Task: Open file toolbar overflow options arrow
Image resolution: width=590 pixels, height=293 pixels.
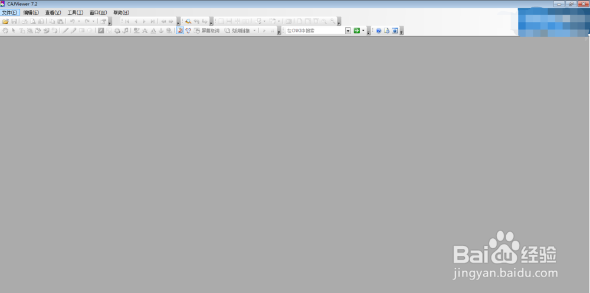Action: [x=110, y=22]
